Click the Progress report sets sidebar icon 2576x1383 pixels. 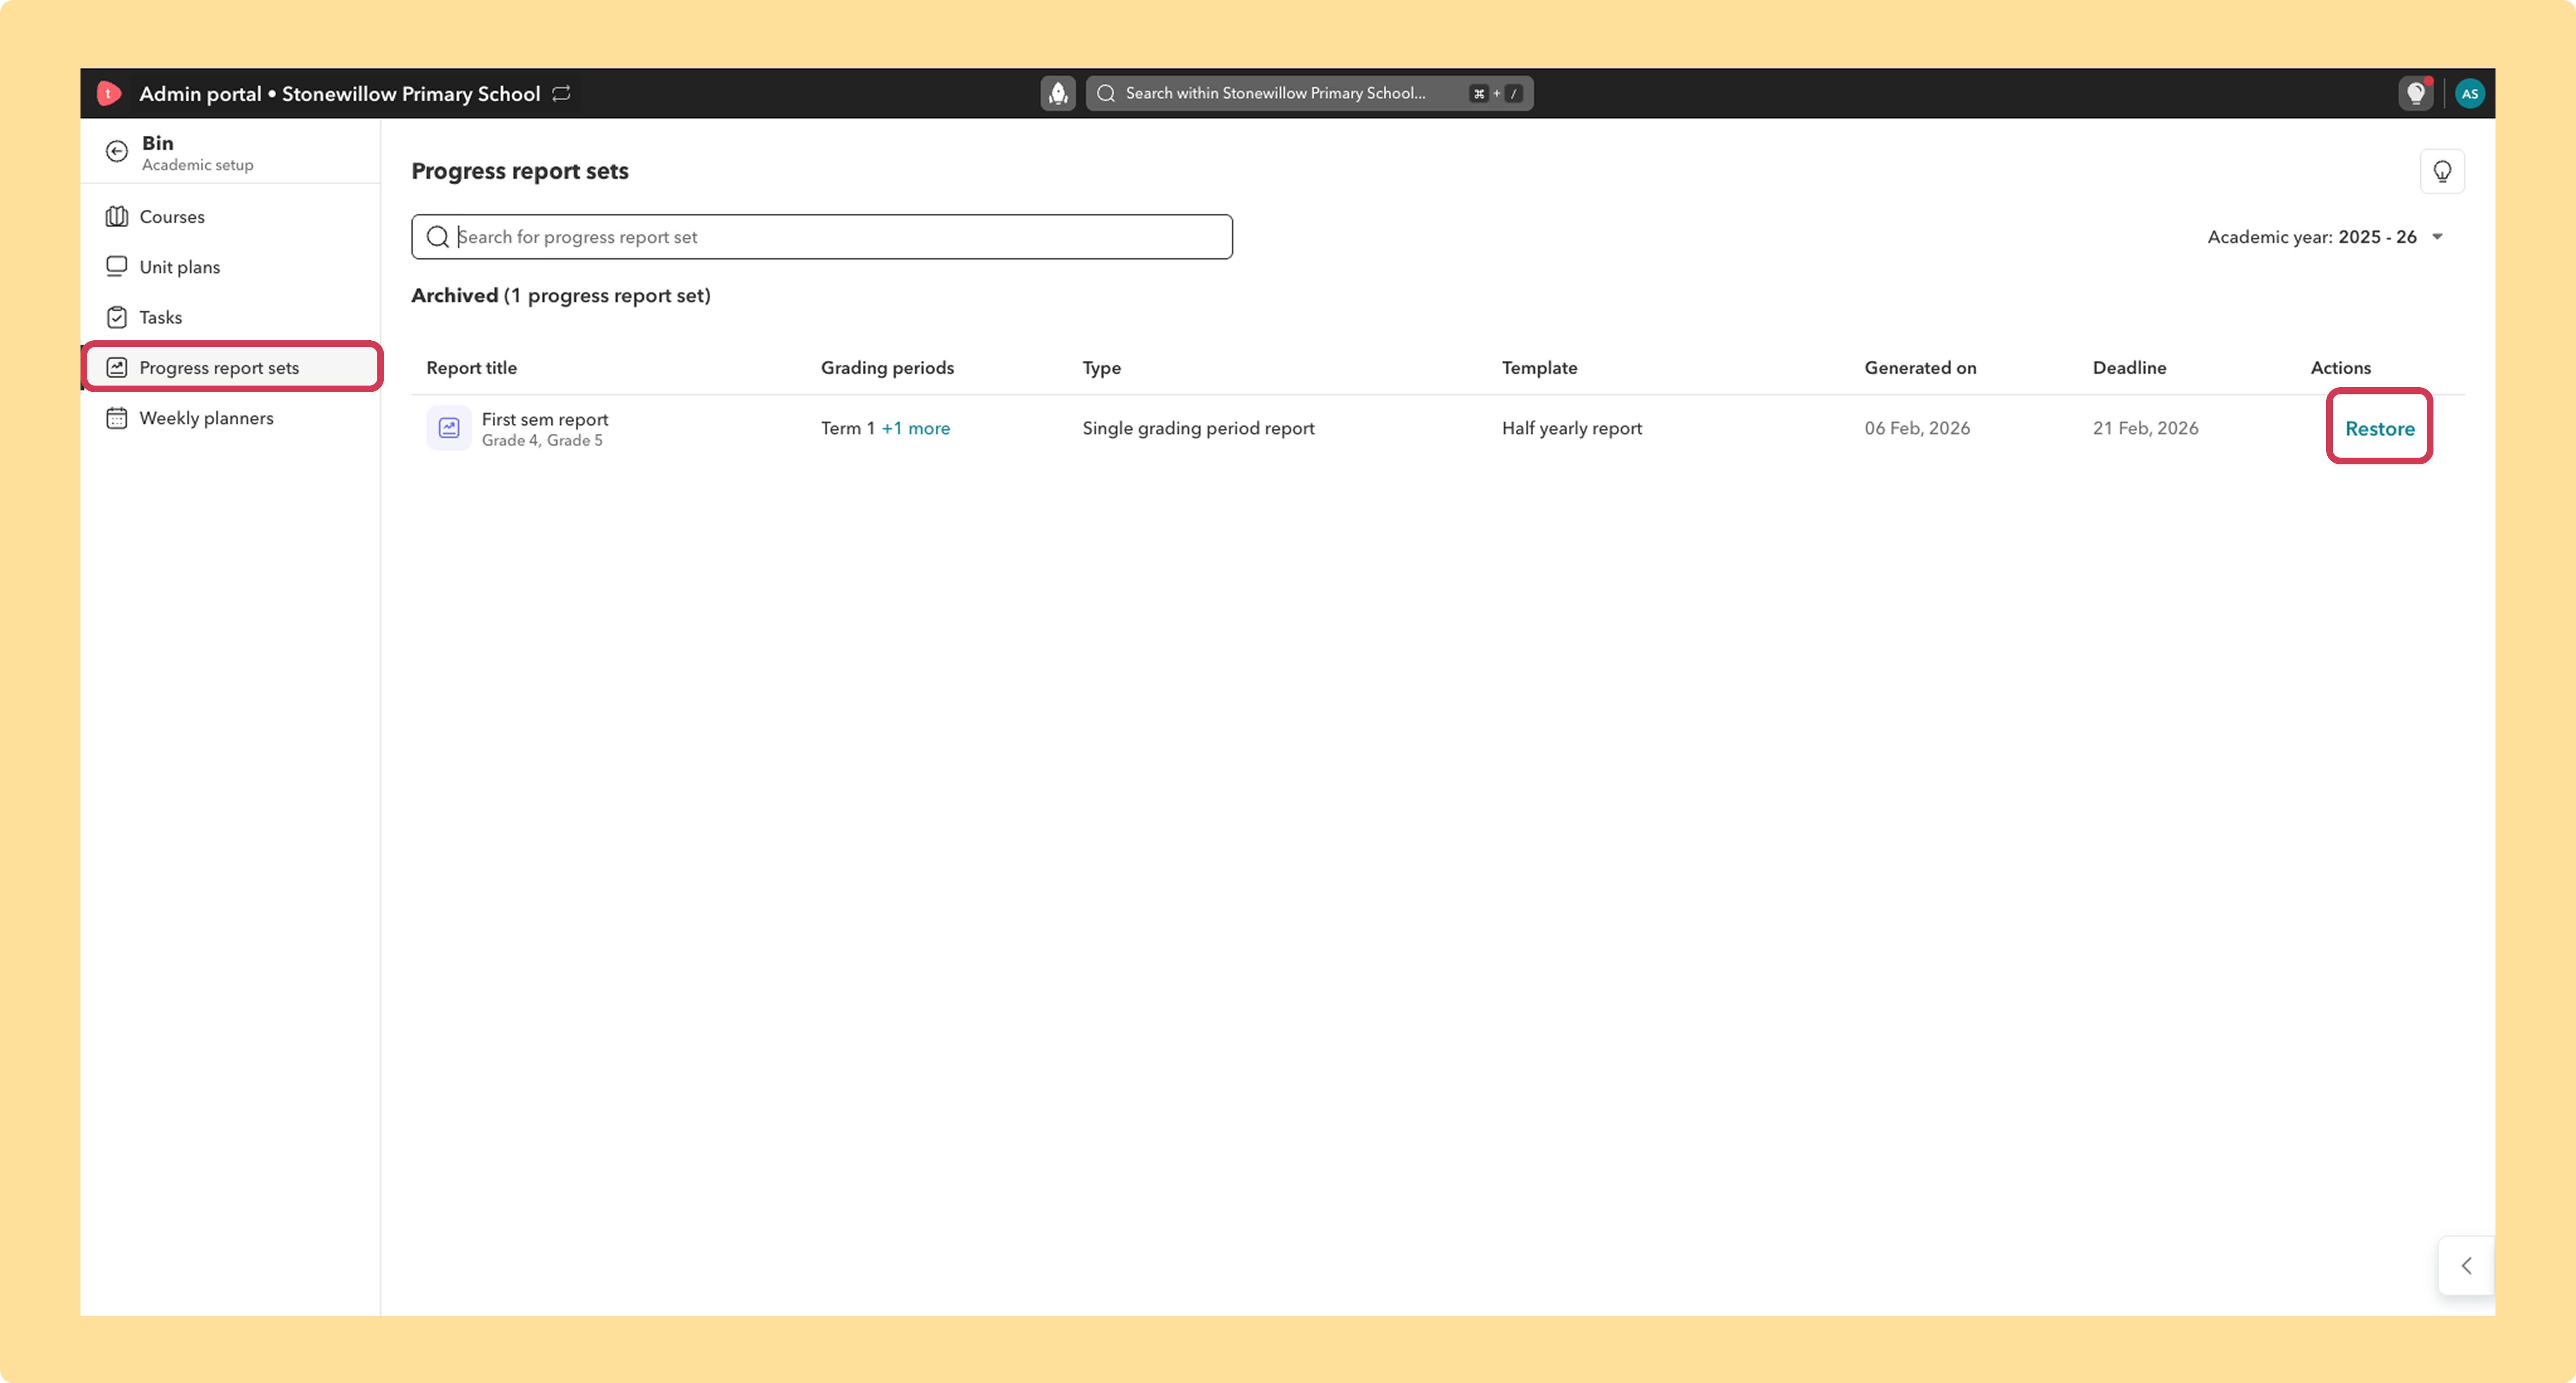(x=117, y=368)
